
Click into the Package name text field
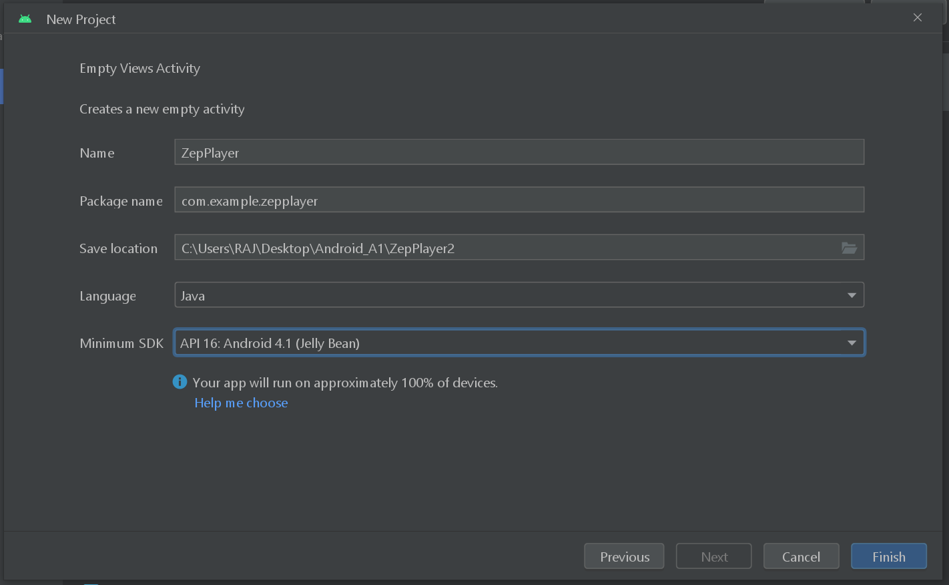(x=519, y=200)
